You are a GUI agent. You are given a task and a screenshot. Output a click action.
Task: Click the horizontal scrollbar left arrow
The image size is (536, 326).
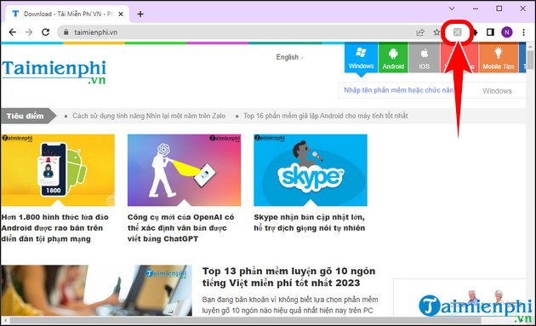[x=5, y=321]
